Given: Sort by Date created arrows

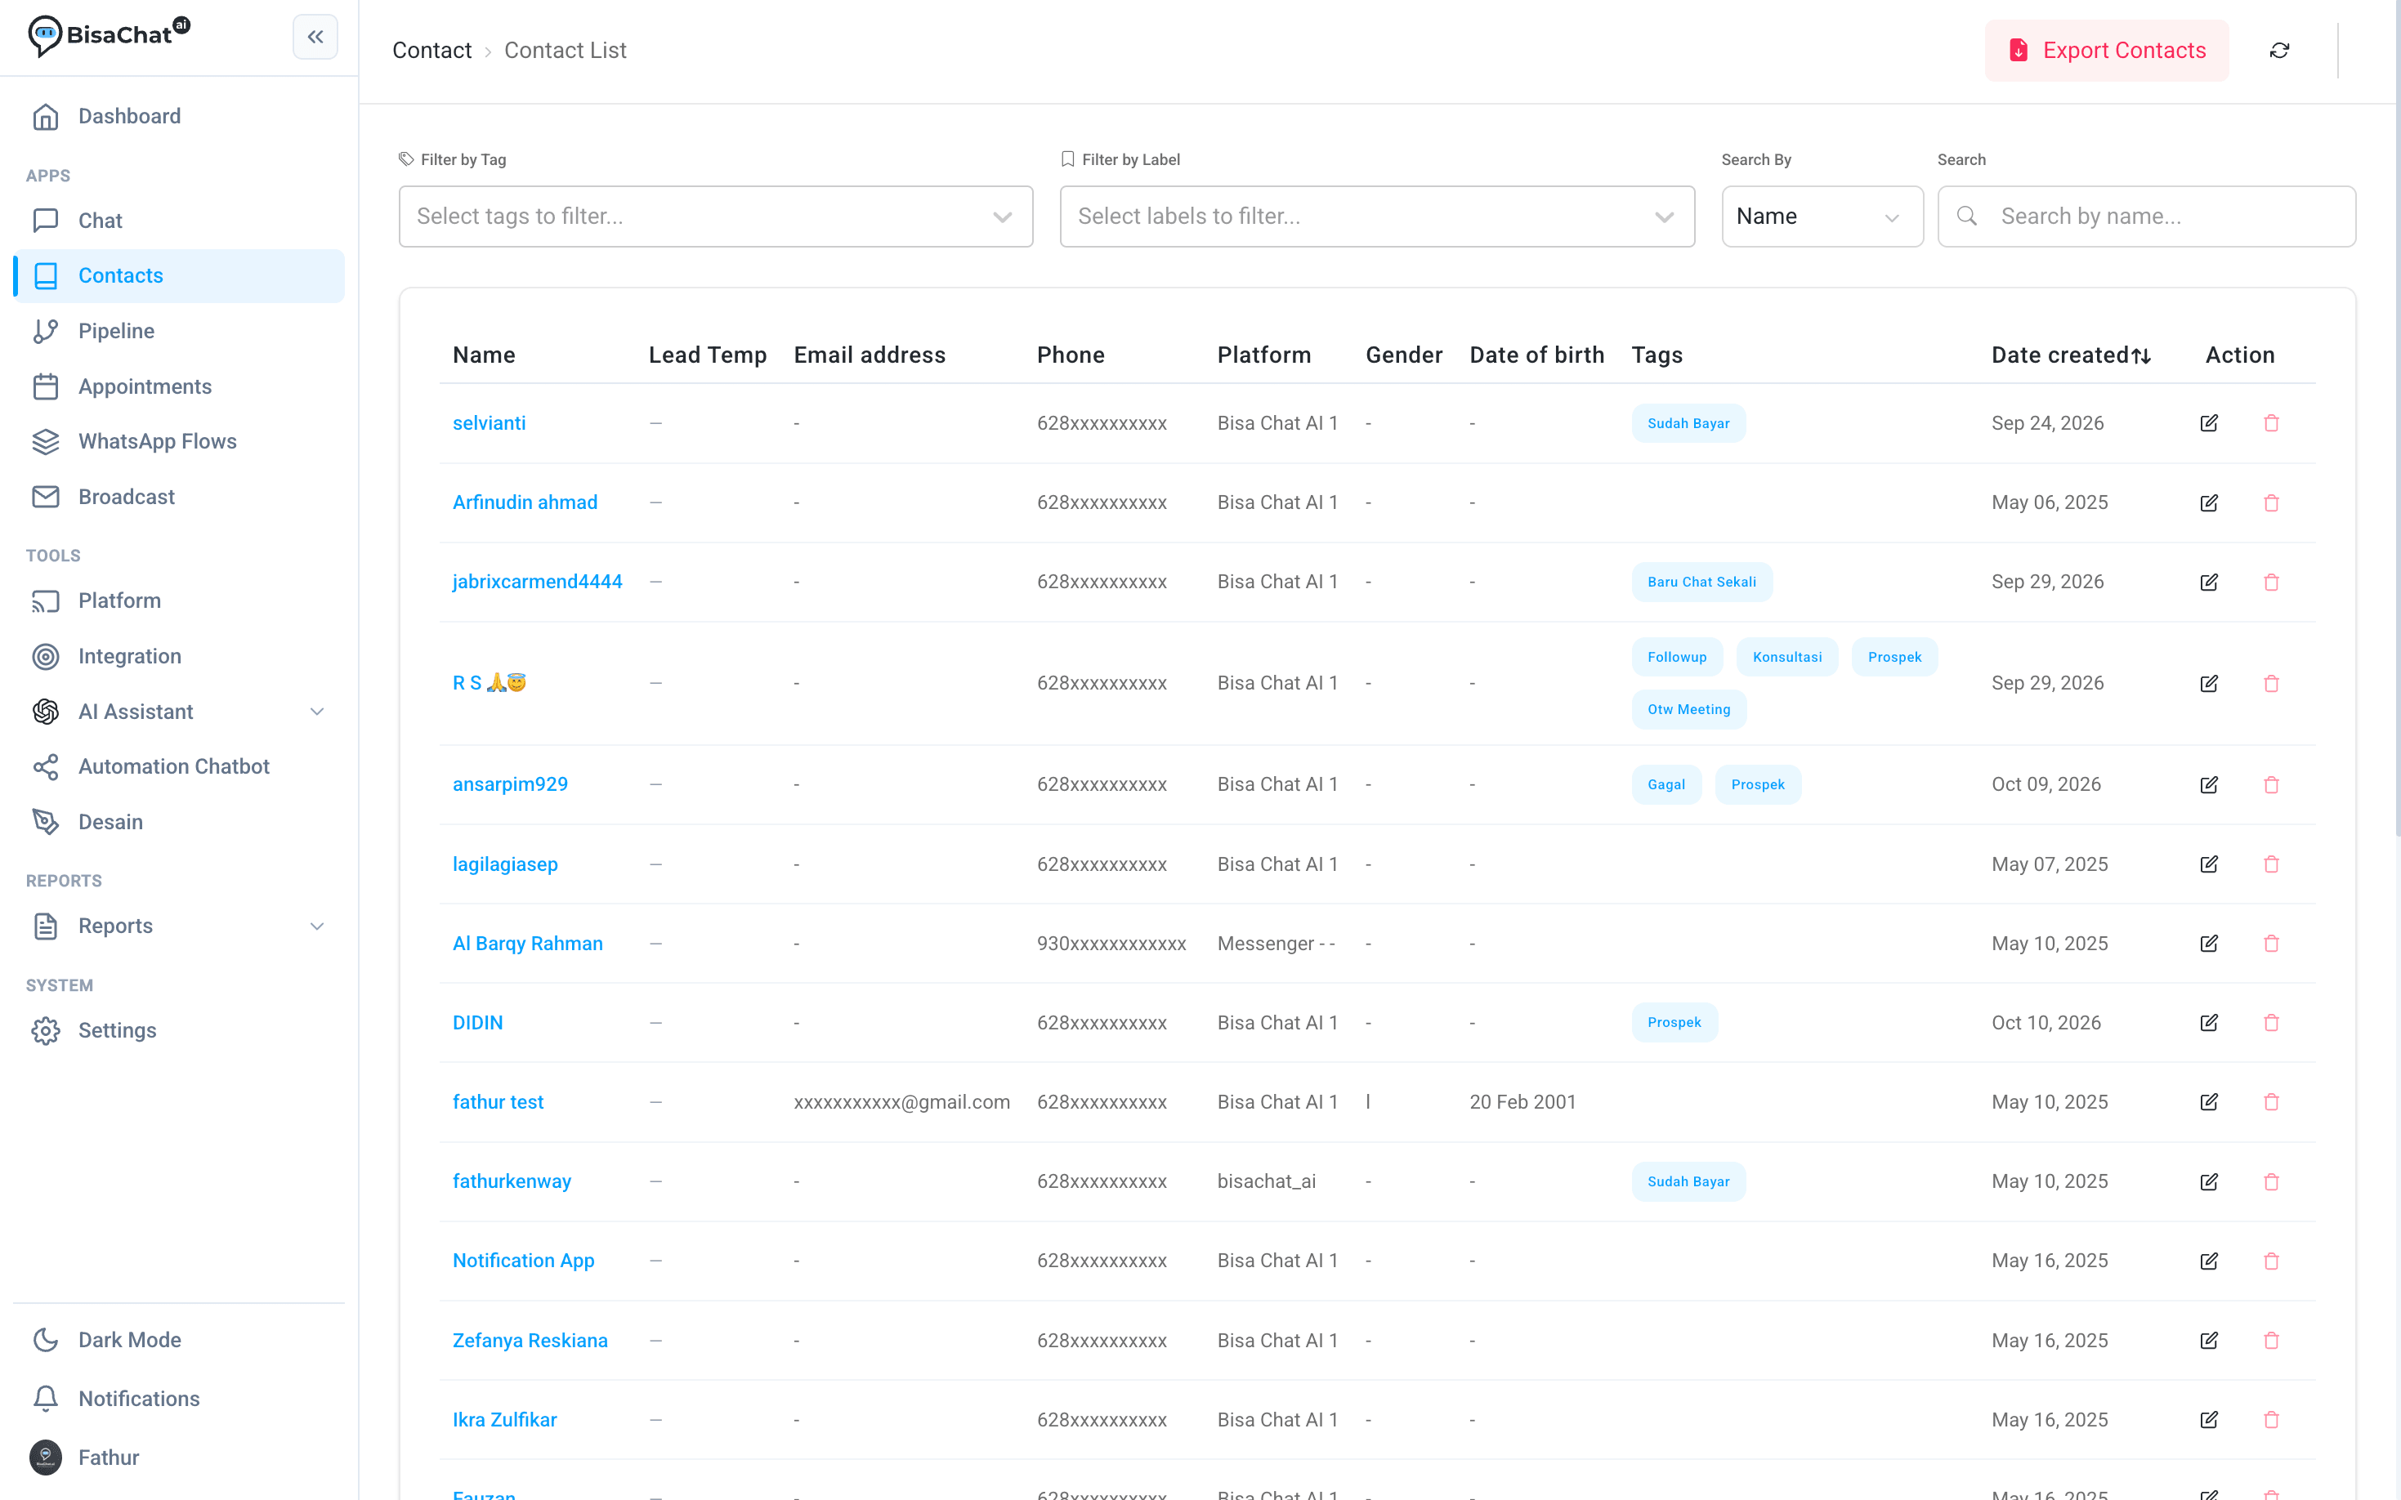Looking at the screenshot, I should point(2141,355).
